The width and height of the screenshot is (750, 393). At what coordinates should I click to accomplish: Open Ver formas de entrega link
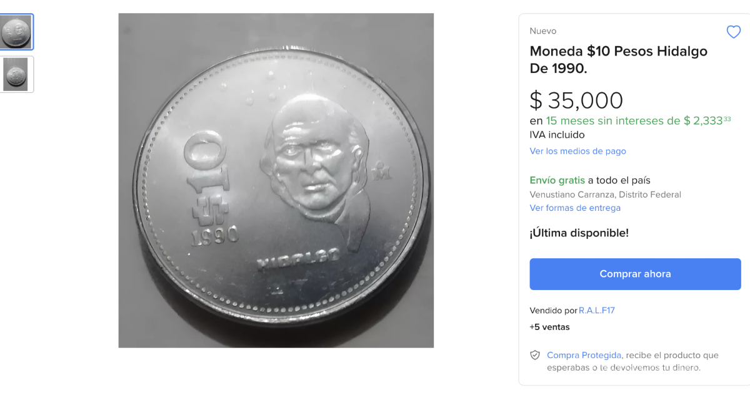point(575,208)
